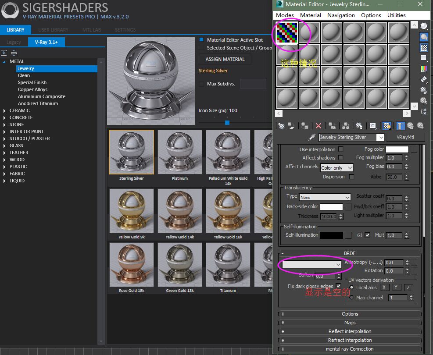The height and width of the screenshot is (355, 433).
Task: Open the Navigation menu
Action: tap(341, 15)
